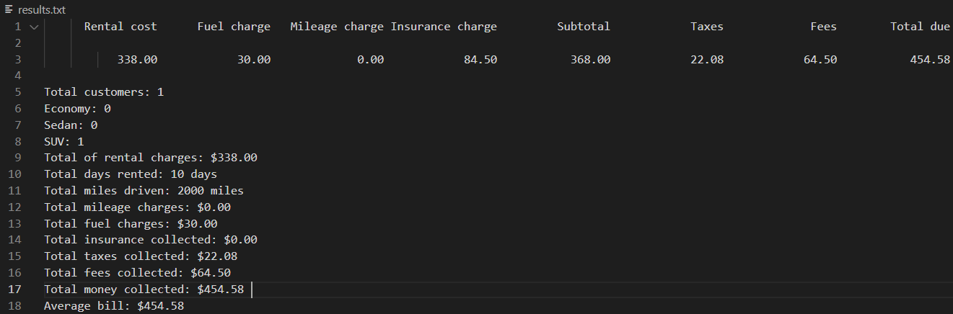Click the "Mileage charge" header text
This screenshot has width=953, height=314.
tap(337, 27)
